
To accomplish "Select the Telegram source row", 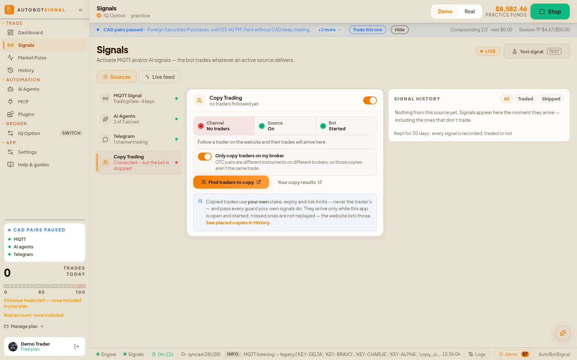I will 139,139.
